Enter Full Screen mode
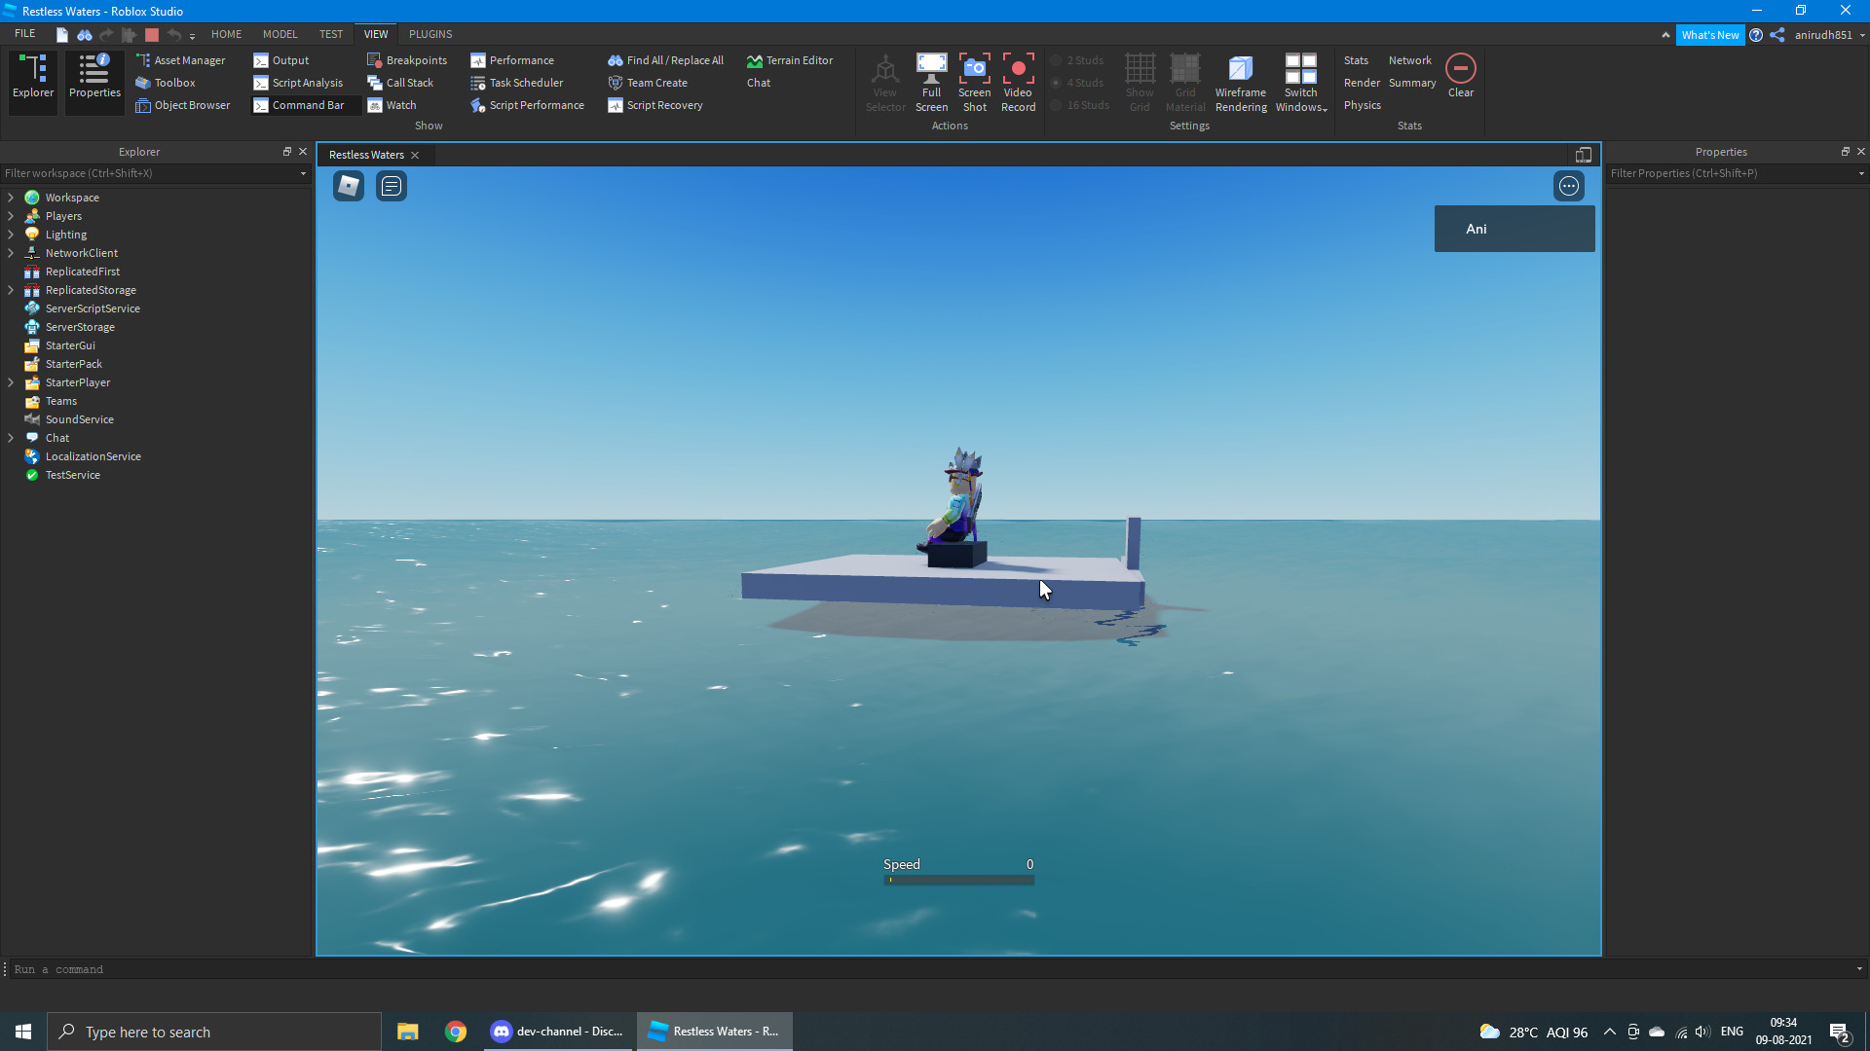The image size is (1870, 1051). tap(931, 83)
